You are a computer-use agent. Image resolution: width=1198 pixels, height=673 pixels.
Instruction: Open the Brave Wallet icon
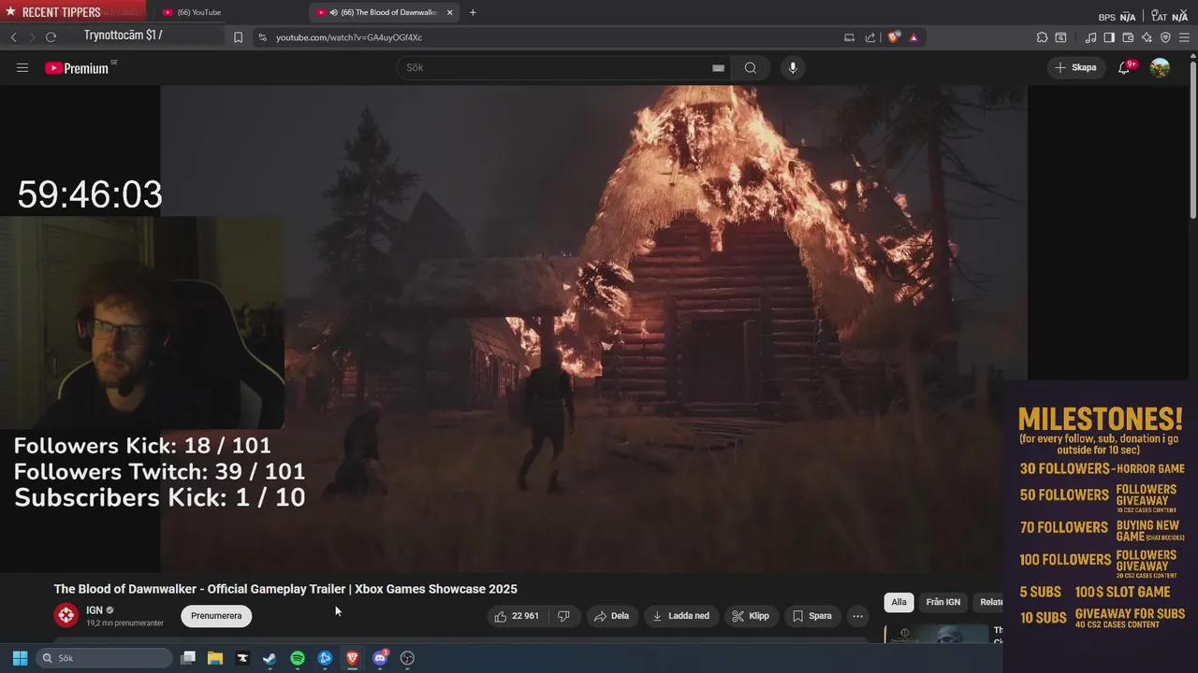click(1128, 37)
